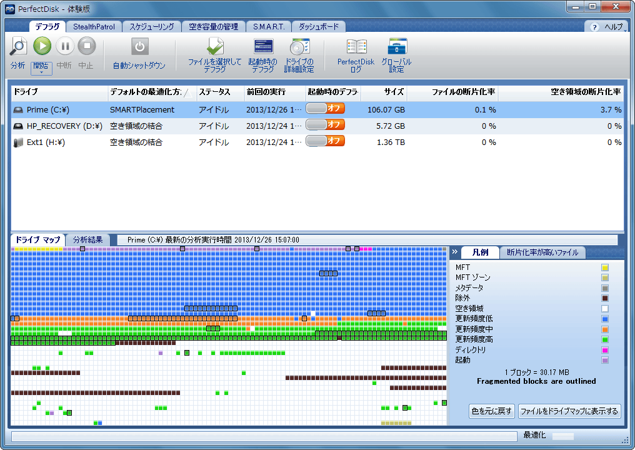Open the 空き容量の管理 tab
The height and width of the screenshot is (450, 635).
coord(213,27)
